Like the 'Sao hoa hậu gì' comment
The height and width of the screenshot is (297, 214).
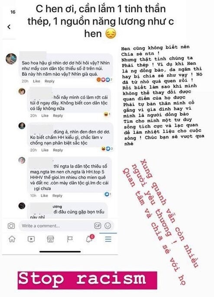click(x=36, y=81)
